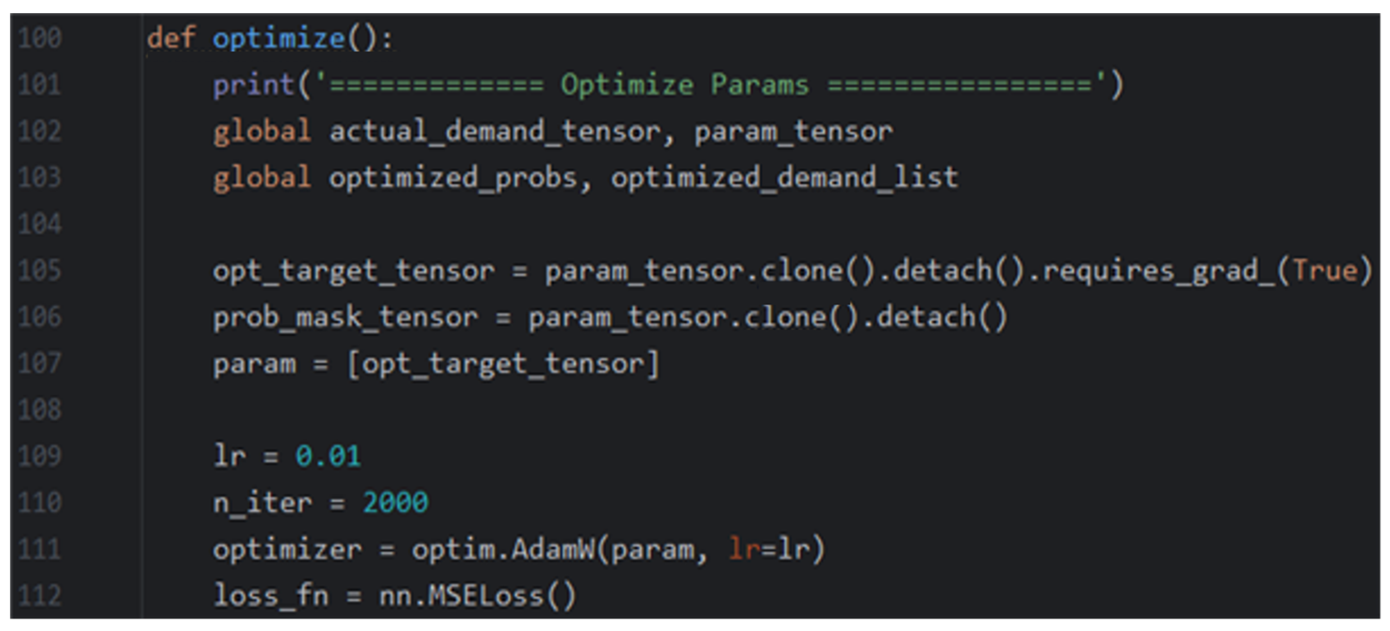Click the 'Optimize Params' string text
This screenshot has height=631, width=1390.
[684, 85]
